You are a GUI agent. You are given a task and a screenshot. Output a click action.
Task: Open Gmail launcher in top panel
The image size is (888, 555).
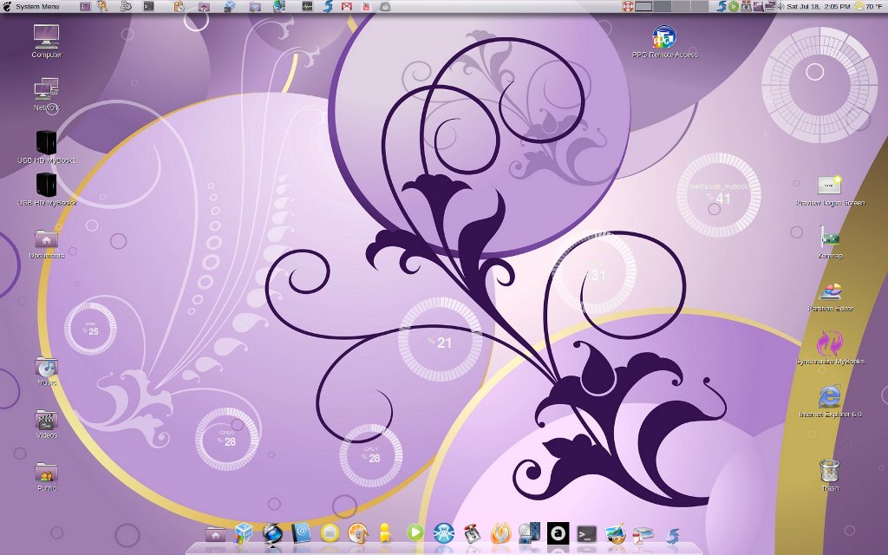point(347,6)
